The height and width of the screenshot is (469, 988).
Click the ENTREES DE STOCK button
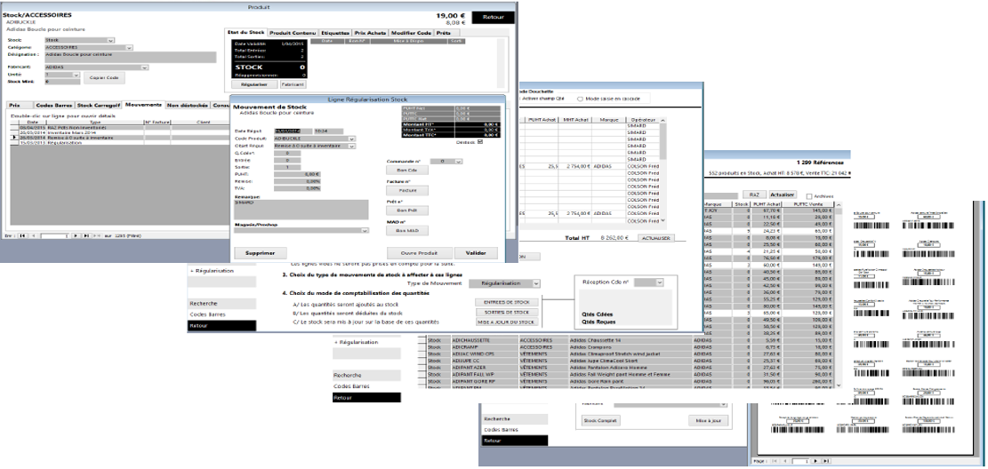pyautogui.click(x=507, y=303)
